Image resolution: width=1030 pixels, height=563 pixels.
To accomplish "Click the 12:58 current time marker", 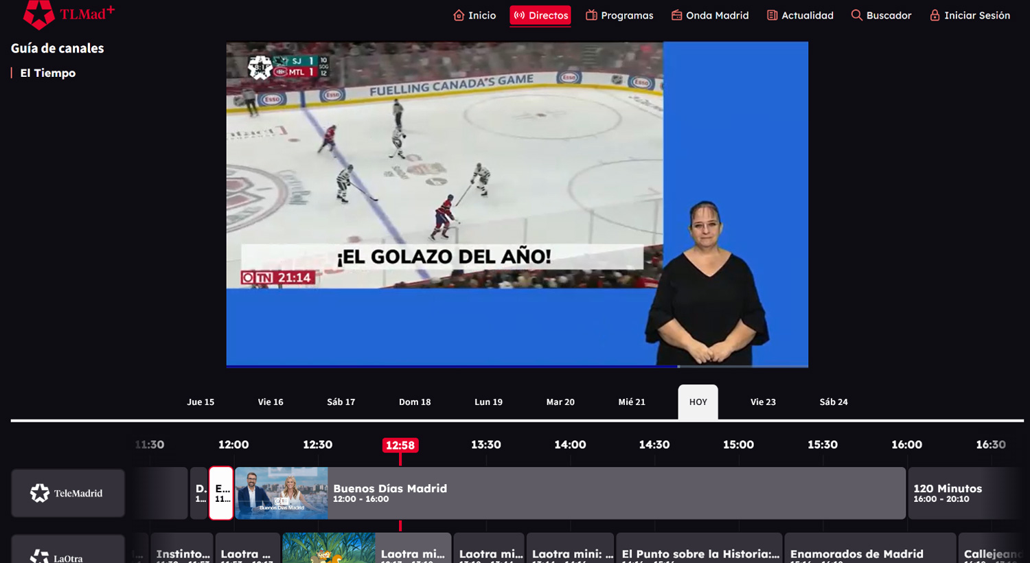I will [400, 445].
